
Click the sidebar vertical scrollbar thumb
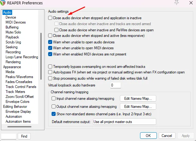pos(41,56)
